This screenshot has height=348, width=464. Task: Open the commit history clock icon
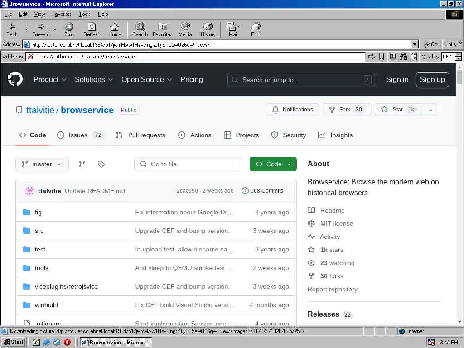pyautogui.click(x=245, y=191)
